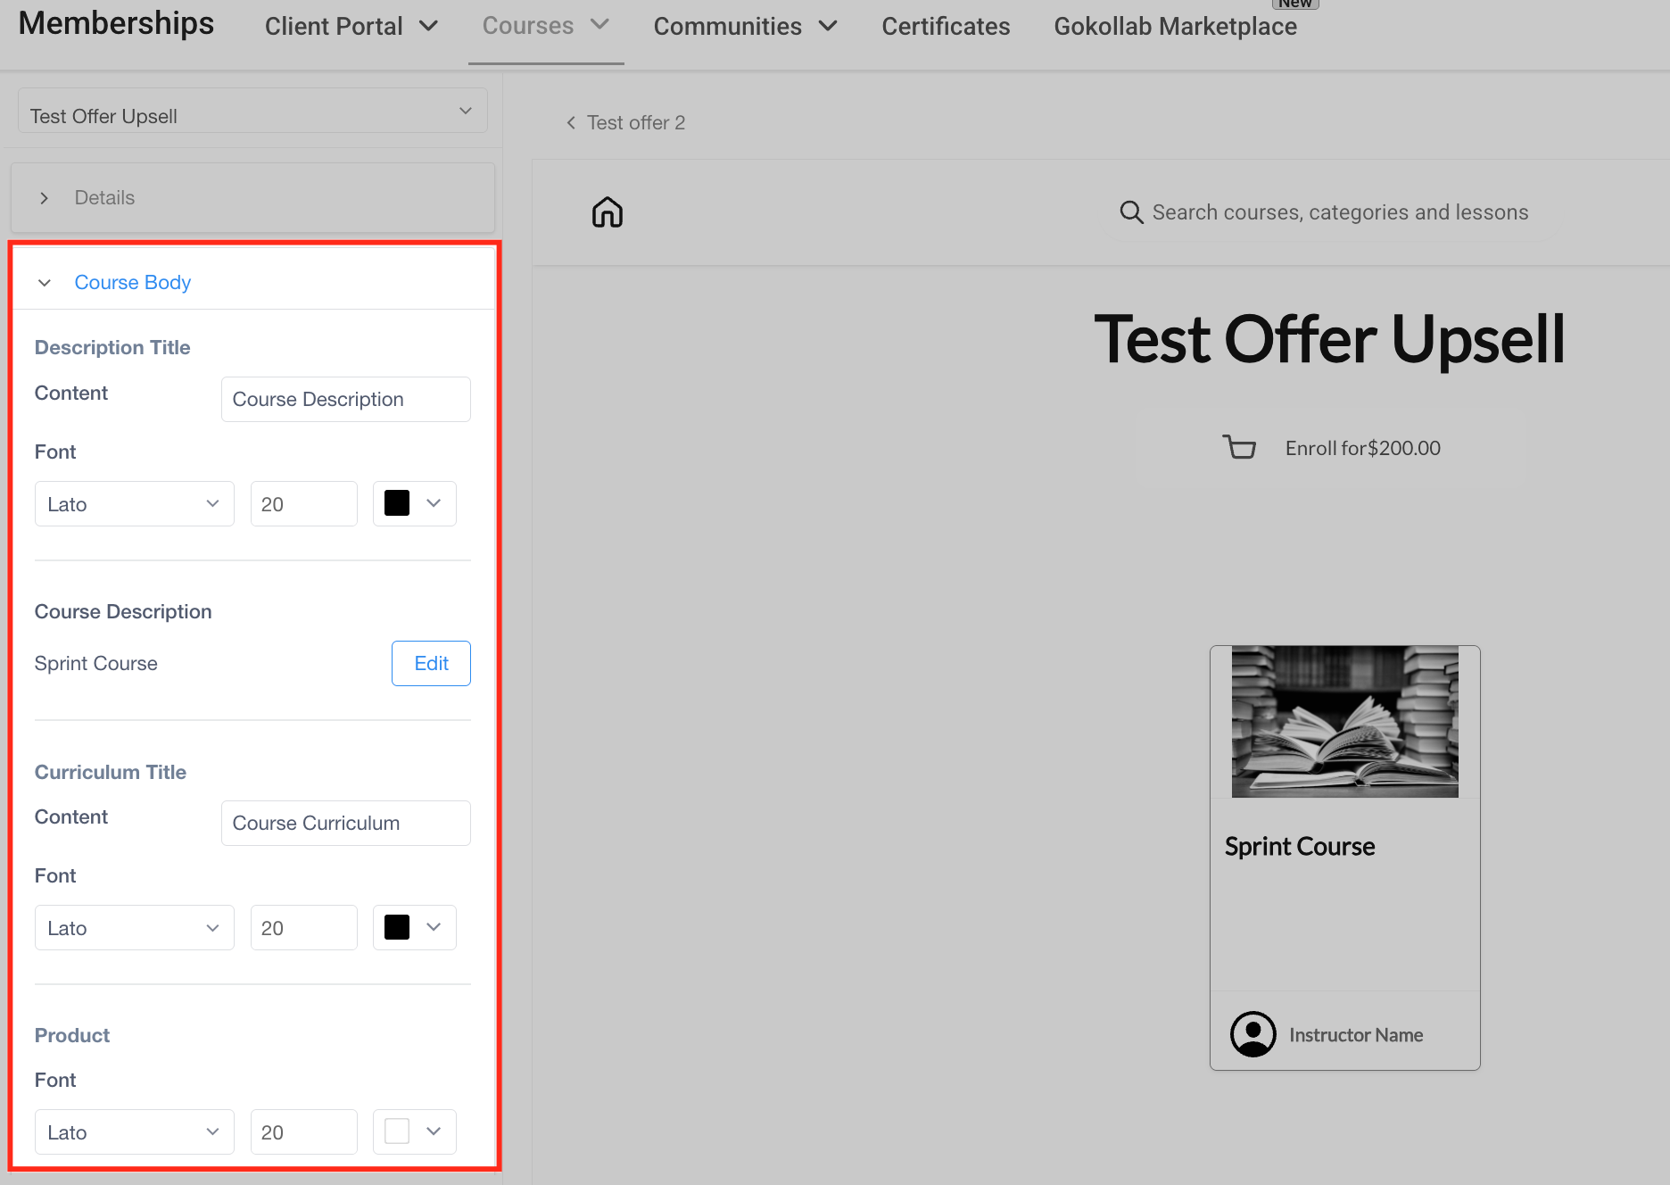The width and height of the screenshot is (1670, 1185).
Task: Click the search magnifier icon
Action: 1131,212
